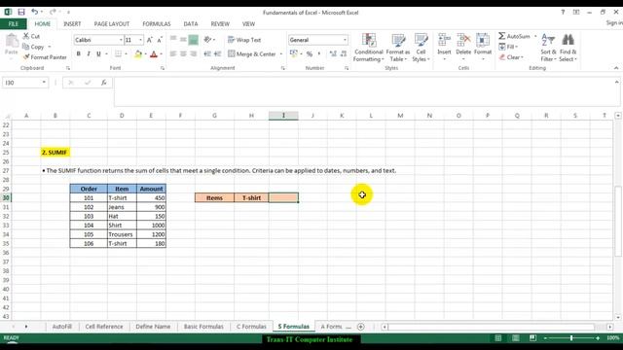Image resolution: width=623 pixels, height=350 pixels.
Task: Open the Find & Select binoculars
Action: (568, 48)
